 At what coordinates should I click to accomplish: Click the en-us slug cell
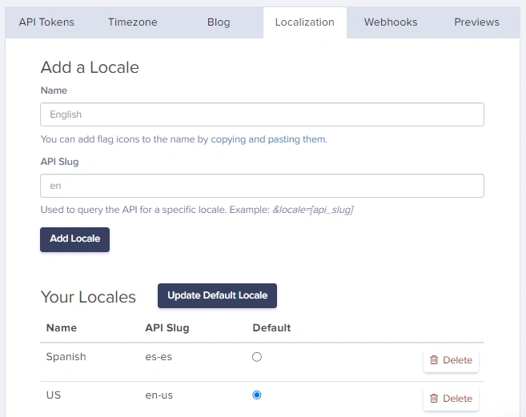click(159, 395)
